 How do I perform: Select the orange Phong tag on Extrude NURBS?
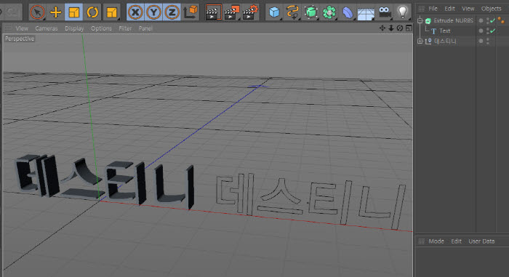(501, 20)
